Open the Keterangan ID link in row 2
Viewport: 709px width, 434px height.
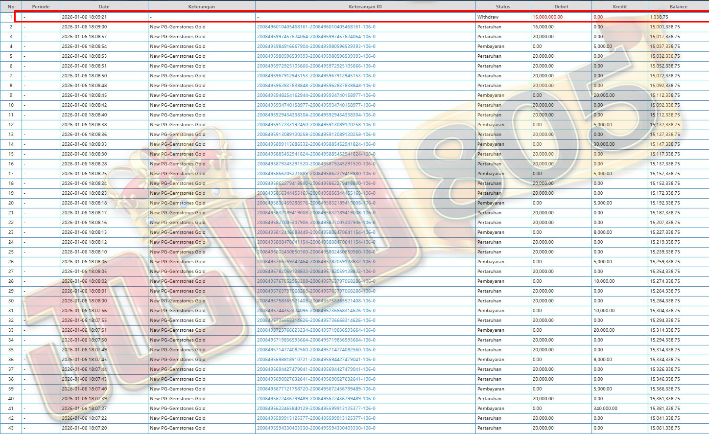(x=316, y=27)
